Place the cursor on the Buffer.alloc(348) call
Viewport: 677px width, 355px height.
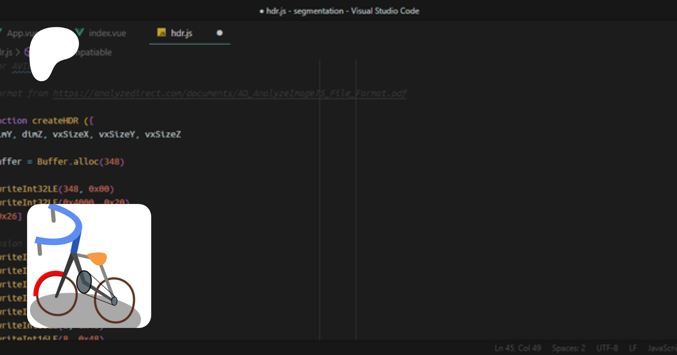[80, 162]
